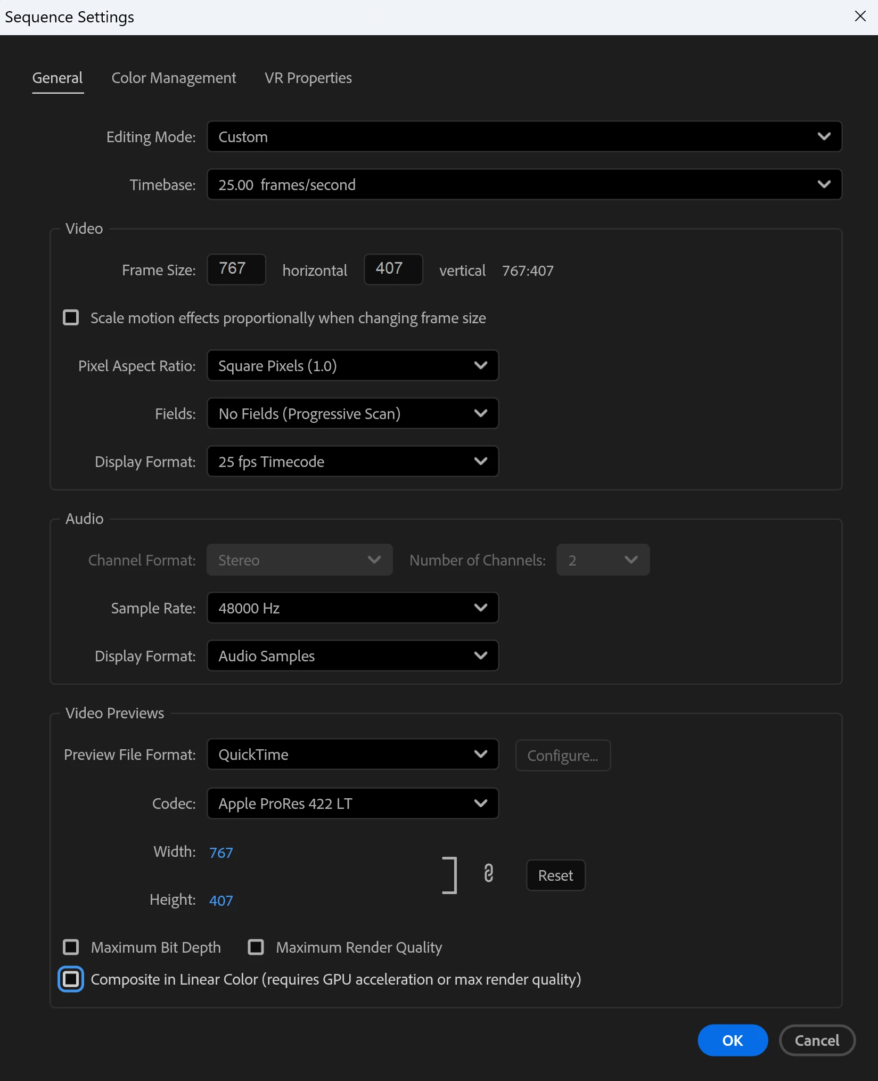Open the Sample Rate dropdown

coord(352,608)
